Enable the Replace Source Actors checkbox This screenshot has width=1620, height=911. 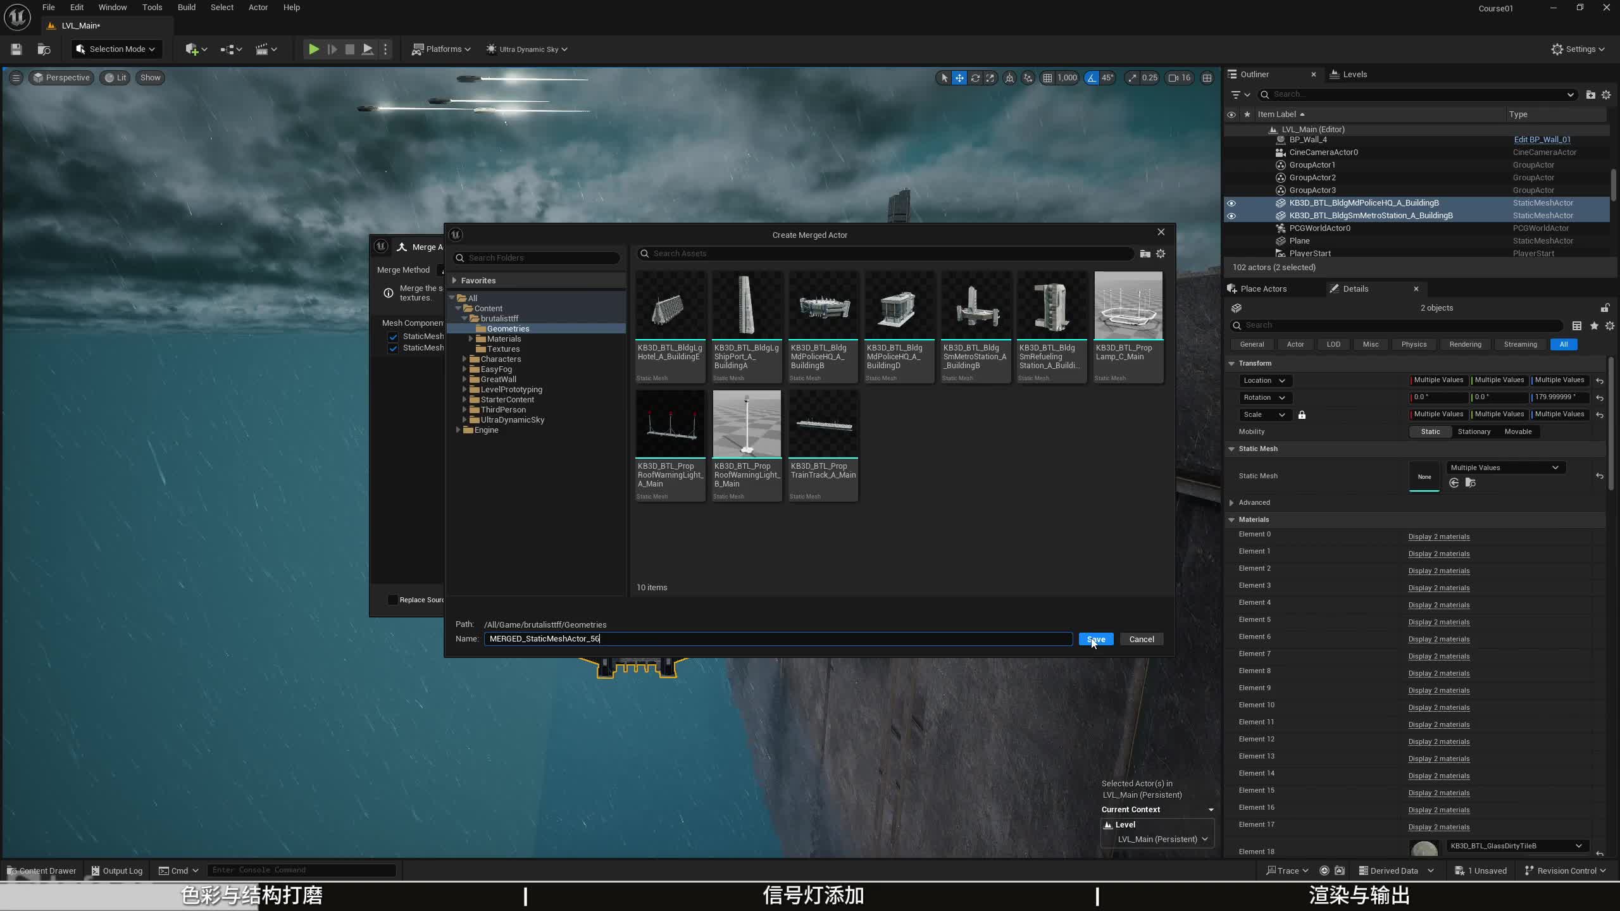[x=392, y=600]
